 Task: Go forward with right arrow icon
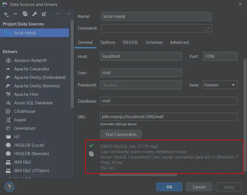pos(68,14)
